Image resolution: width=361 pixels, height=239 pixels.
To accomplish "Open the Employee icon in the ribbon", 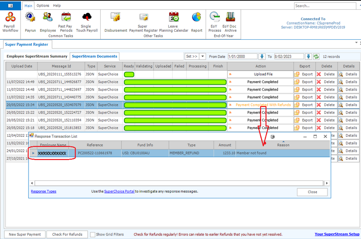I will tap(48, 22).
